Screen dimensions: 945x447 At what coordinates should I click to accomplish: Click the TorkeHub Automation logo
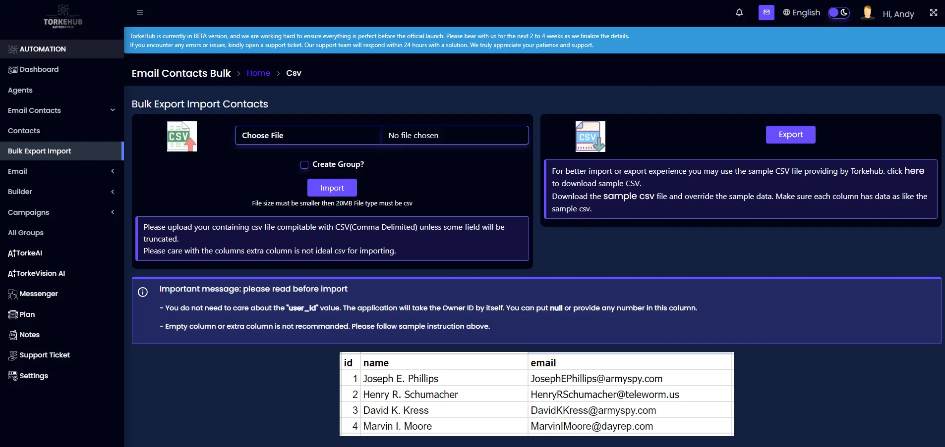click(x=63, y=16)
